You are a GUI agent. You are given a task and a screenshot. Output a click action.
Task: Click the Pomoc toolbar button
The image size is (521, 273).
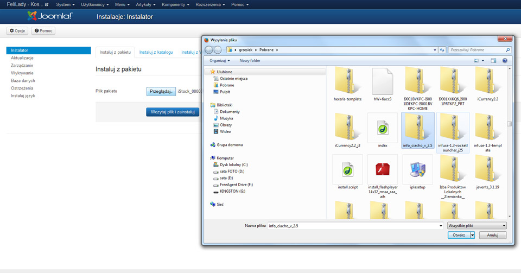tap(43, 30)
